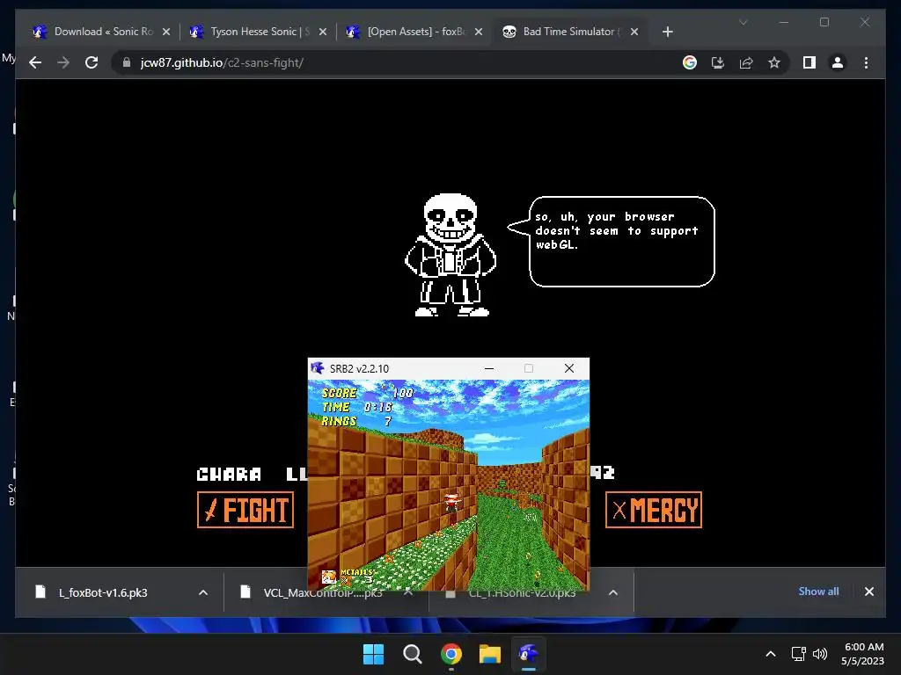
Task: Click the Sans skeleton character
Action: (x=450, y=255)
